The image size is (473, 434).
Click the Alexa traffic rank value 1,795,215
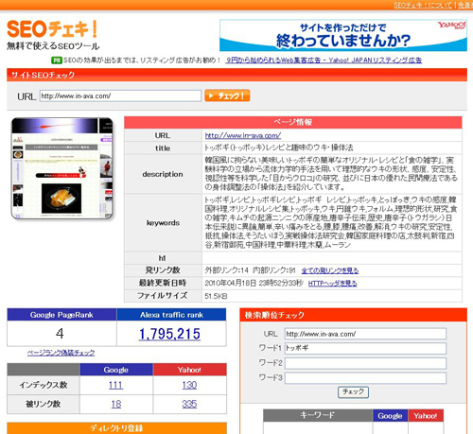(x=169, y=334)
